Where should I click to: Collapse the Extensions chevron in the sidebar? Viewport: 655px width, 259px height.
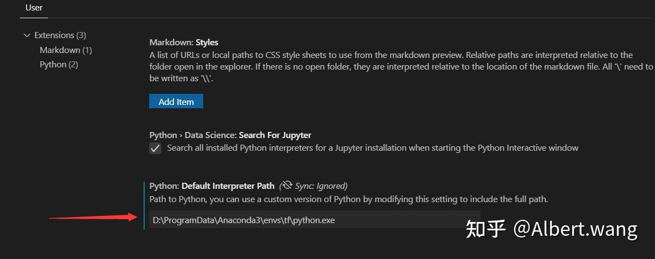pos(27,35)
